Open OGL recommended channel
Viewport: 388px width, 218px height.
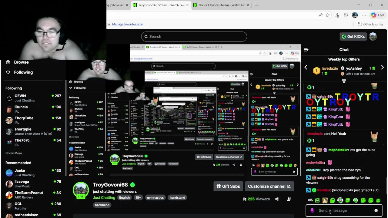coord(33,206)
